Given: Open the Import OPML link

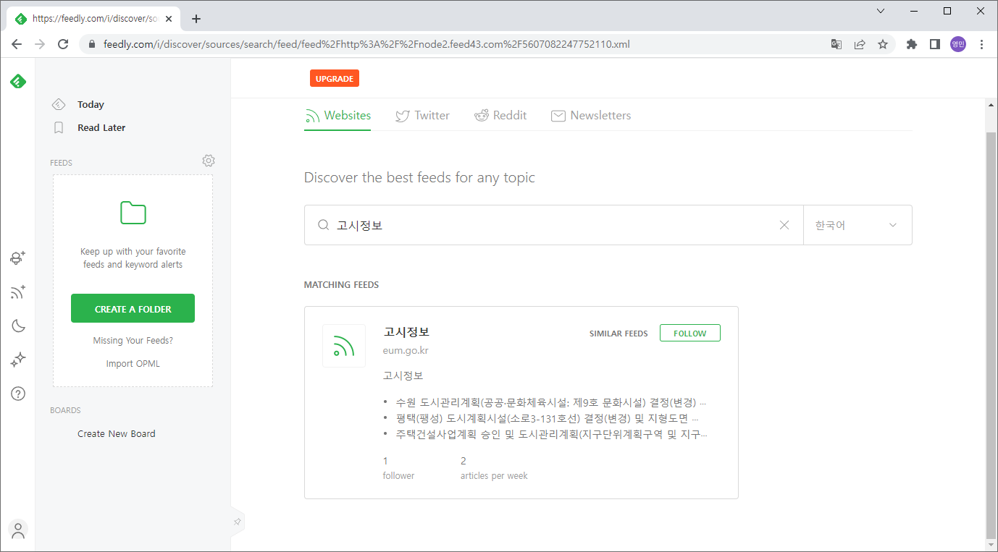Looking at the screenshot, I should tap(133, 364).
